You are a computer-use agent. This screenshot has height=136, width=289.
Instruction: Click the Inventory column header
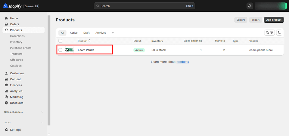point(157,41)
